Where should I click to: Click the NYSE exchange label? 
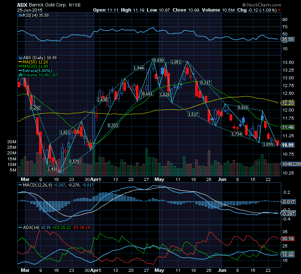click(75, 5)
